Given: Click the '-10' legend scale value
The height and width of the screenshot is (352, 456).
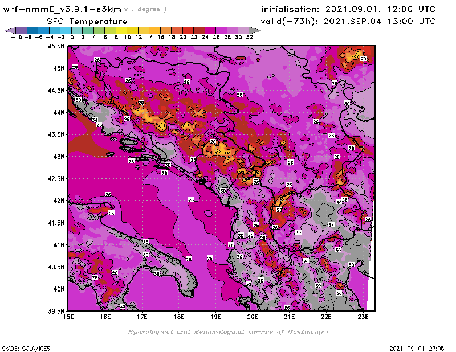Looking at the screenshot, I should click(x=17, y=37).
